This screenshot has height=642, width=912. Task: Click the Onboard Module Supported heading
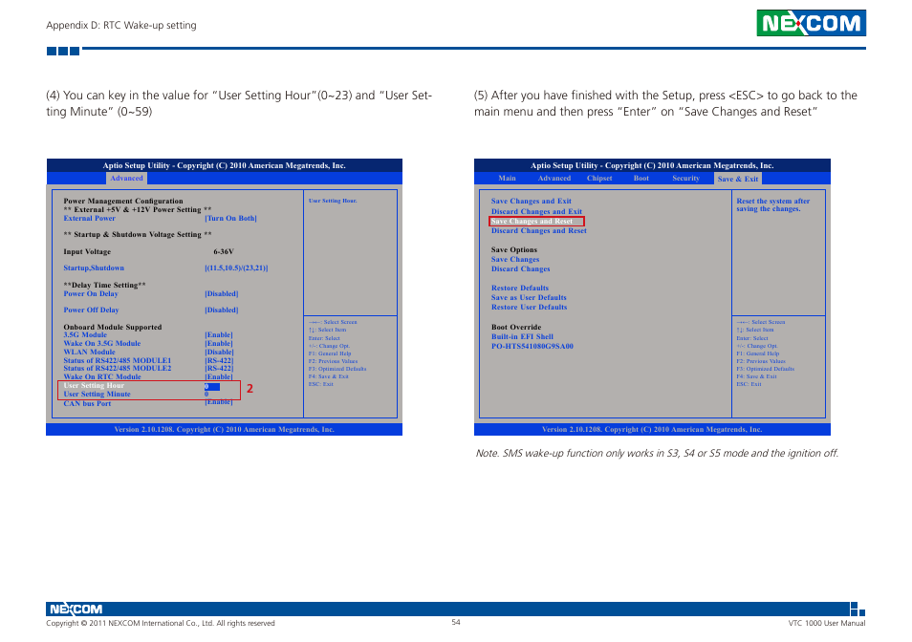(x=112, y=327)
